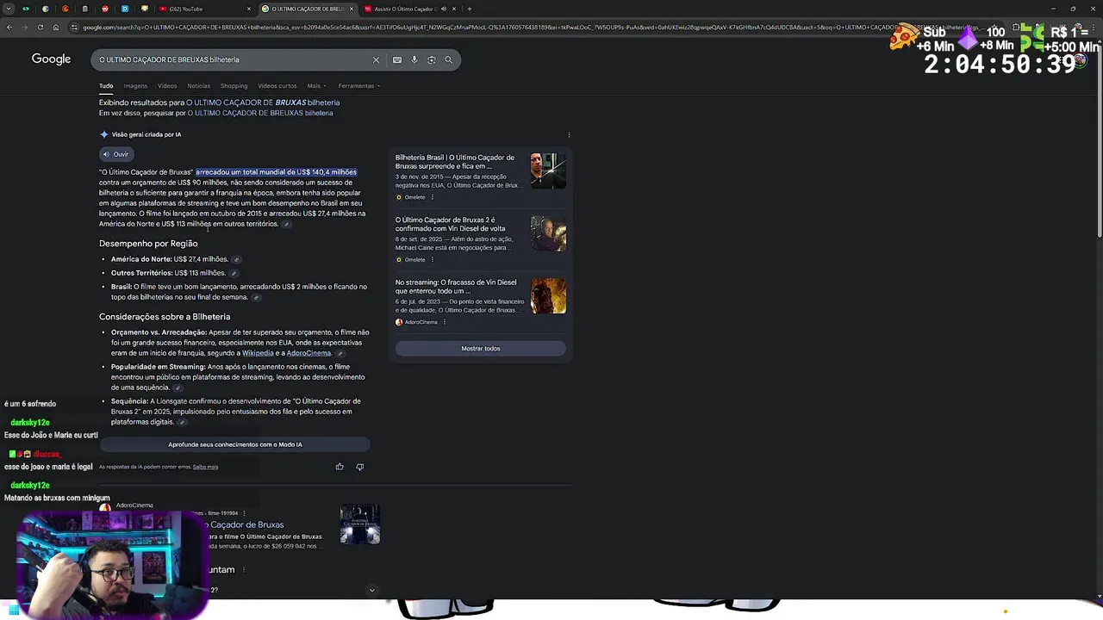The width and height of the screenshot is (1103, 620).
Task: Open thumbnail of Caçador de Bruxas 2 article
Action: (x=548, y=233)
